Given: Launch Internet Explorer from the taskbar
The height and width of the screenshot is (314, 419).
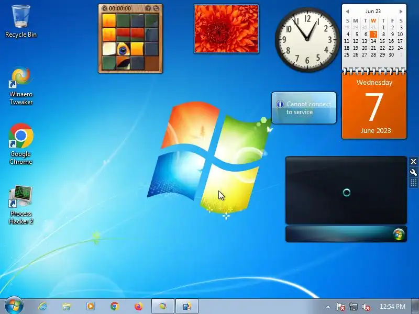Looking at the screenshot, I should pyautogui.click(x=42, y=306).
